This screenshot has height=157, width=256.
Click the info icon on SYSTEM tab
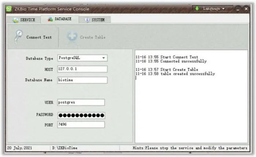click(x=87, y=20)
